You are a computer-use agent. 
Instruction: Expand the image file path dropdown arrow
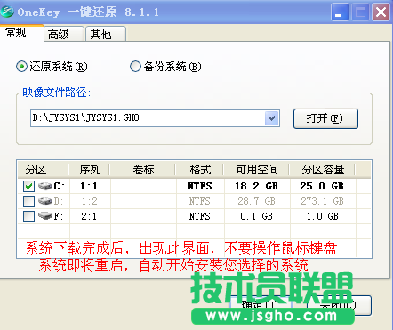[271, 118]
